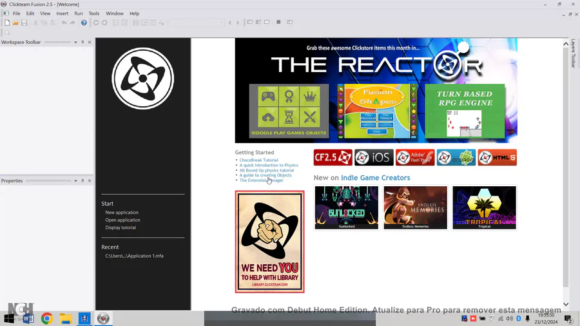Click the Google Play Games Objects banner tile

(x=289, y=111)
